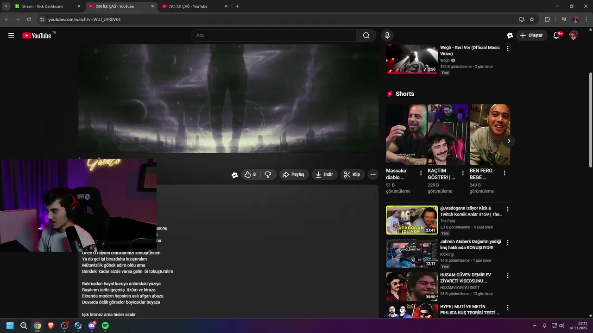Click the Ask/Gemini sparkle icon beside Oluştur
593x333 pixels.
[510, 36]
